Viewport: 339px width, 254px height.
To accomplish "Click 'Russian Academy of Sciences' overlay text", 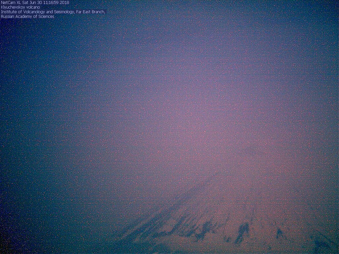I will [x=27, y=17].
